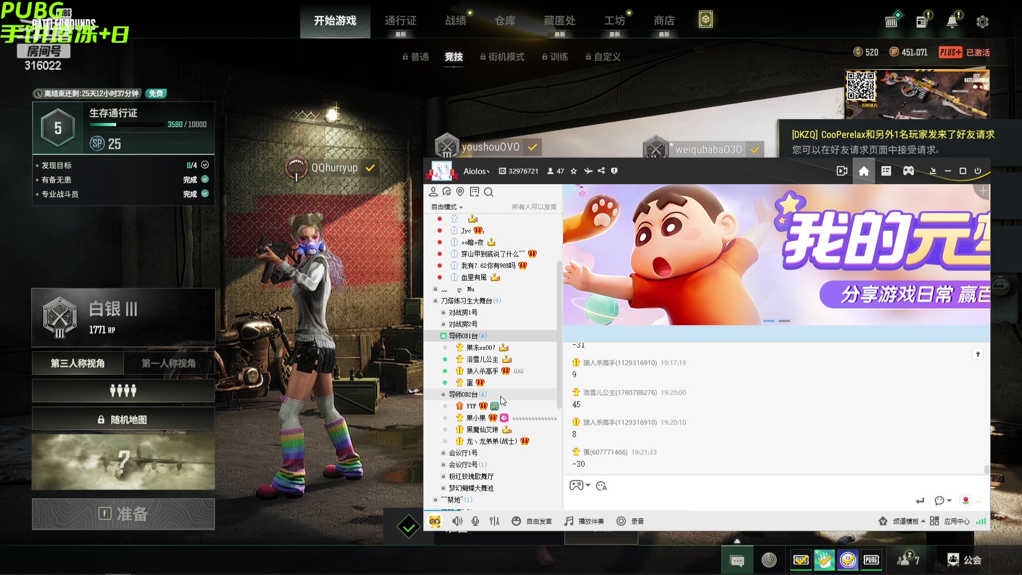Open the 仓库 tab
Image resolution: width=1022 pixels, height=575 pixels.
point(505,21)
